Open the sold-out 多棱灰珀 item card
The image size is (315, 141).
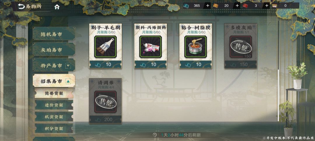point(241,46)
